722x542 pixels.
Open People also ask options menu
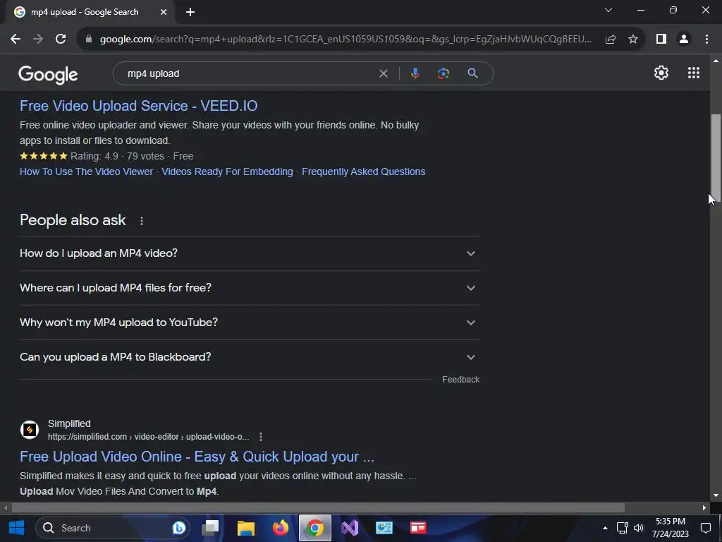tap(141, 221)
